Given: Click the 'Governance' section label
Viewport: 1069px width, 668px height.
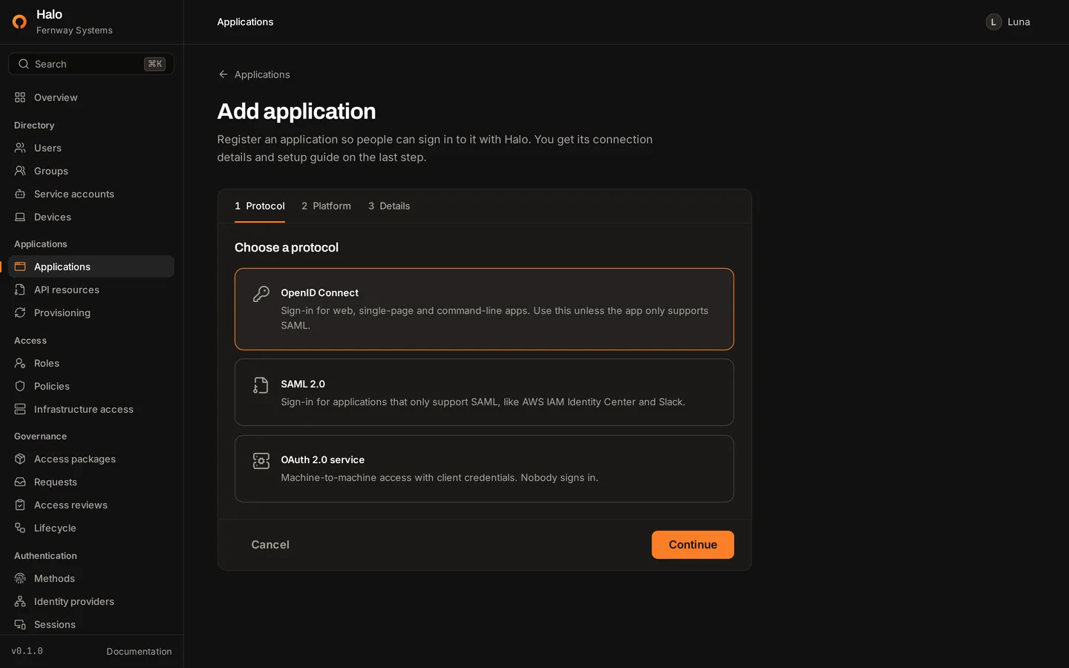Looking at the screenshot, I should 40,436.
